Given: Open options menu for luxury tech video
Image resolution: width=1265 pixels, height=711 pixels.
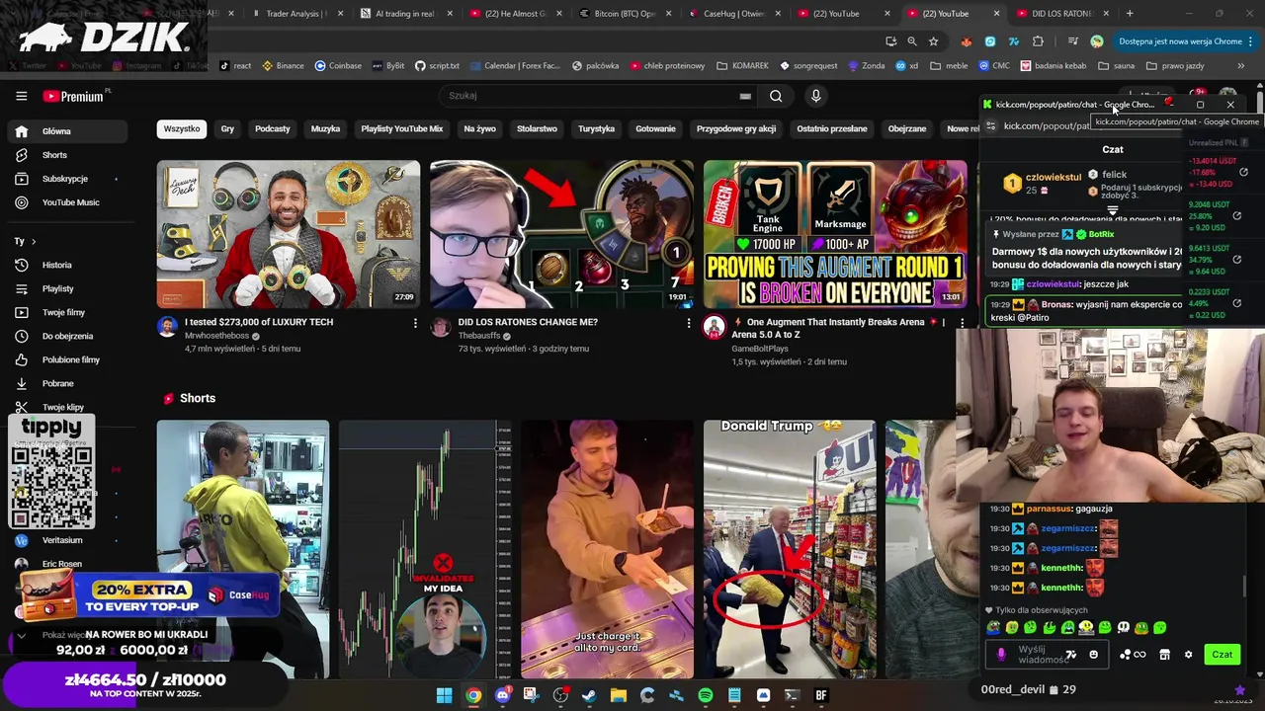Looking at the screenshot, I should pos(415,323).
